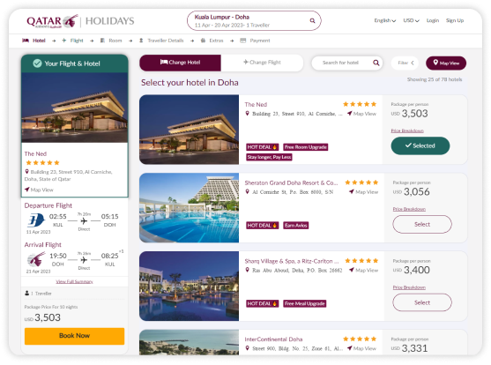Open the Sheraton Grand Doha pool photo
Viewport: 491px width, 365px height.
coord(190,208)
